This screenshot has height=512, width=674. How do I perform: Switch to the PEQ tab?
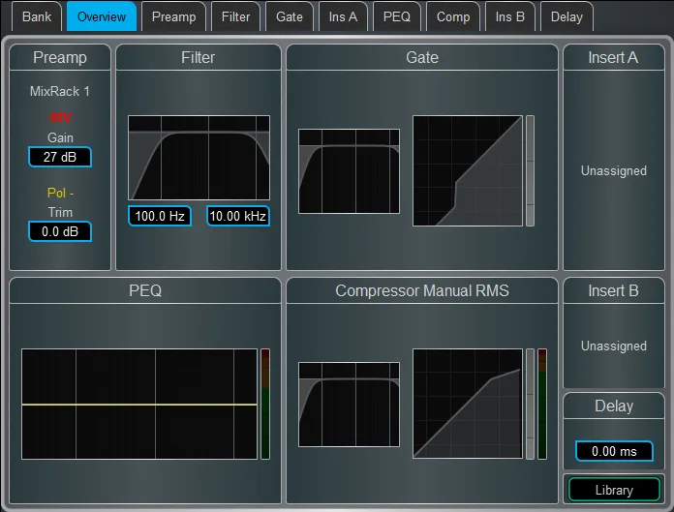point(397,16)
